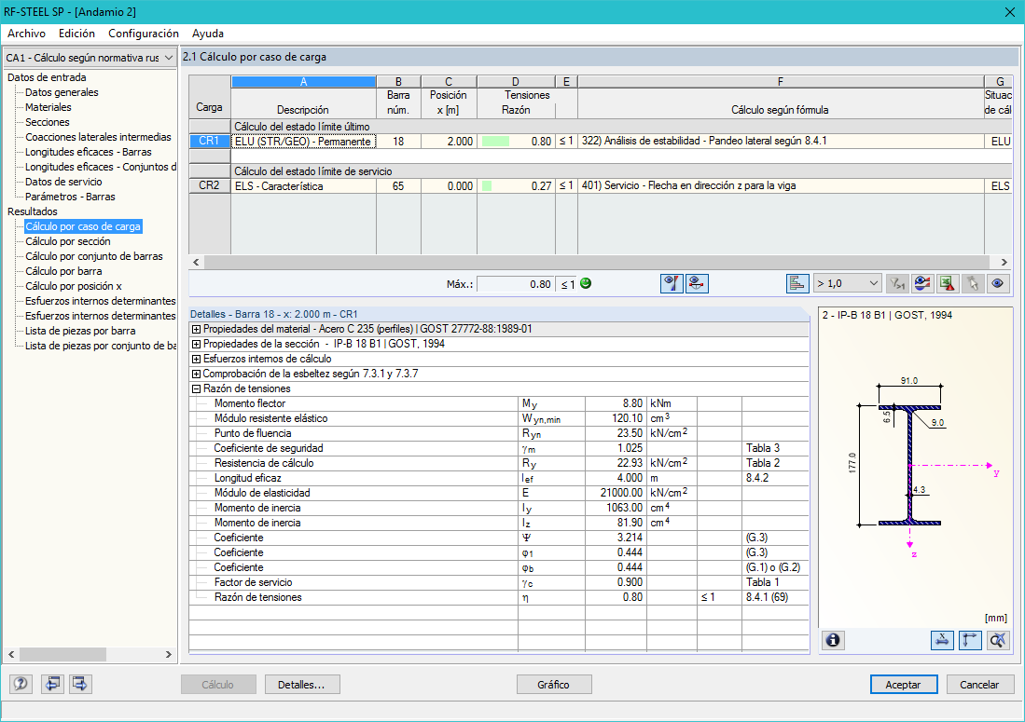Expand Comprobación de la esbeltez row

196,375
